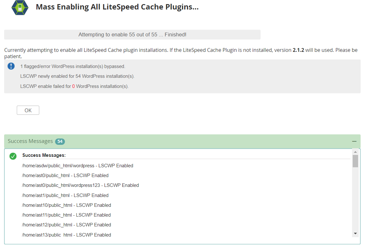366x246 pixels.
Task: Click the enable progress bar showing Finished
Action: tap(132, 34)
